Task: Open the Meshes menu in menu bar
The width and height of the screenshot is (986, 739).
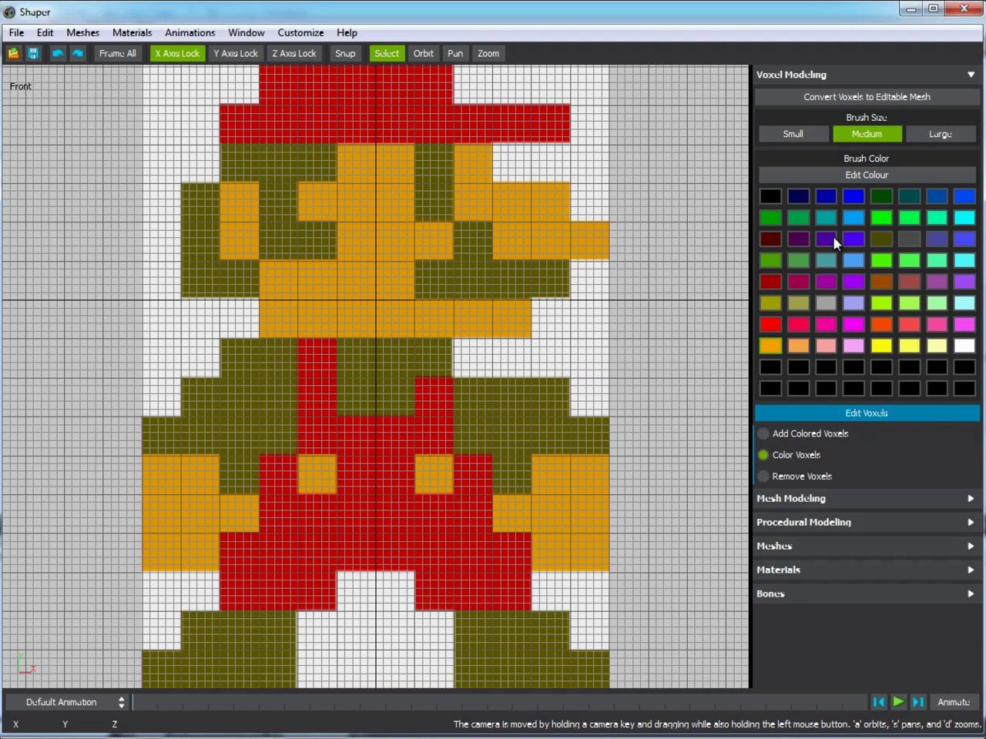Action: click(82, 32)
